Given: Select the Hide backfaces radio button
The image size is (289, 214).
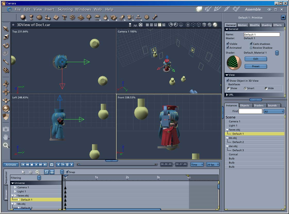Looking at the screenshot, I should click(266, 88).
